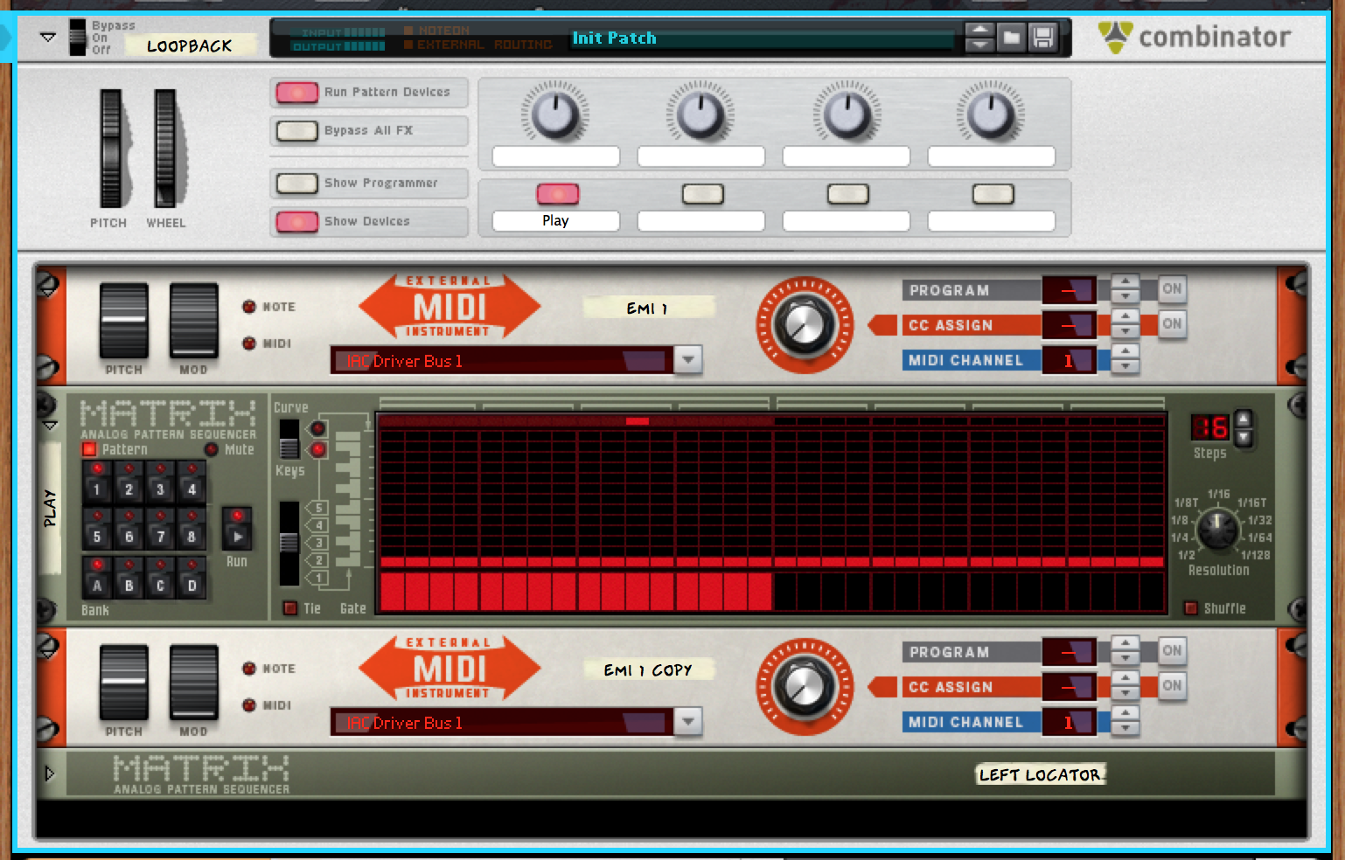
Task: Turn on the EMI 1 Copy Program ON button
Action: coord(1172,650)
